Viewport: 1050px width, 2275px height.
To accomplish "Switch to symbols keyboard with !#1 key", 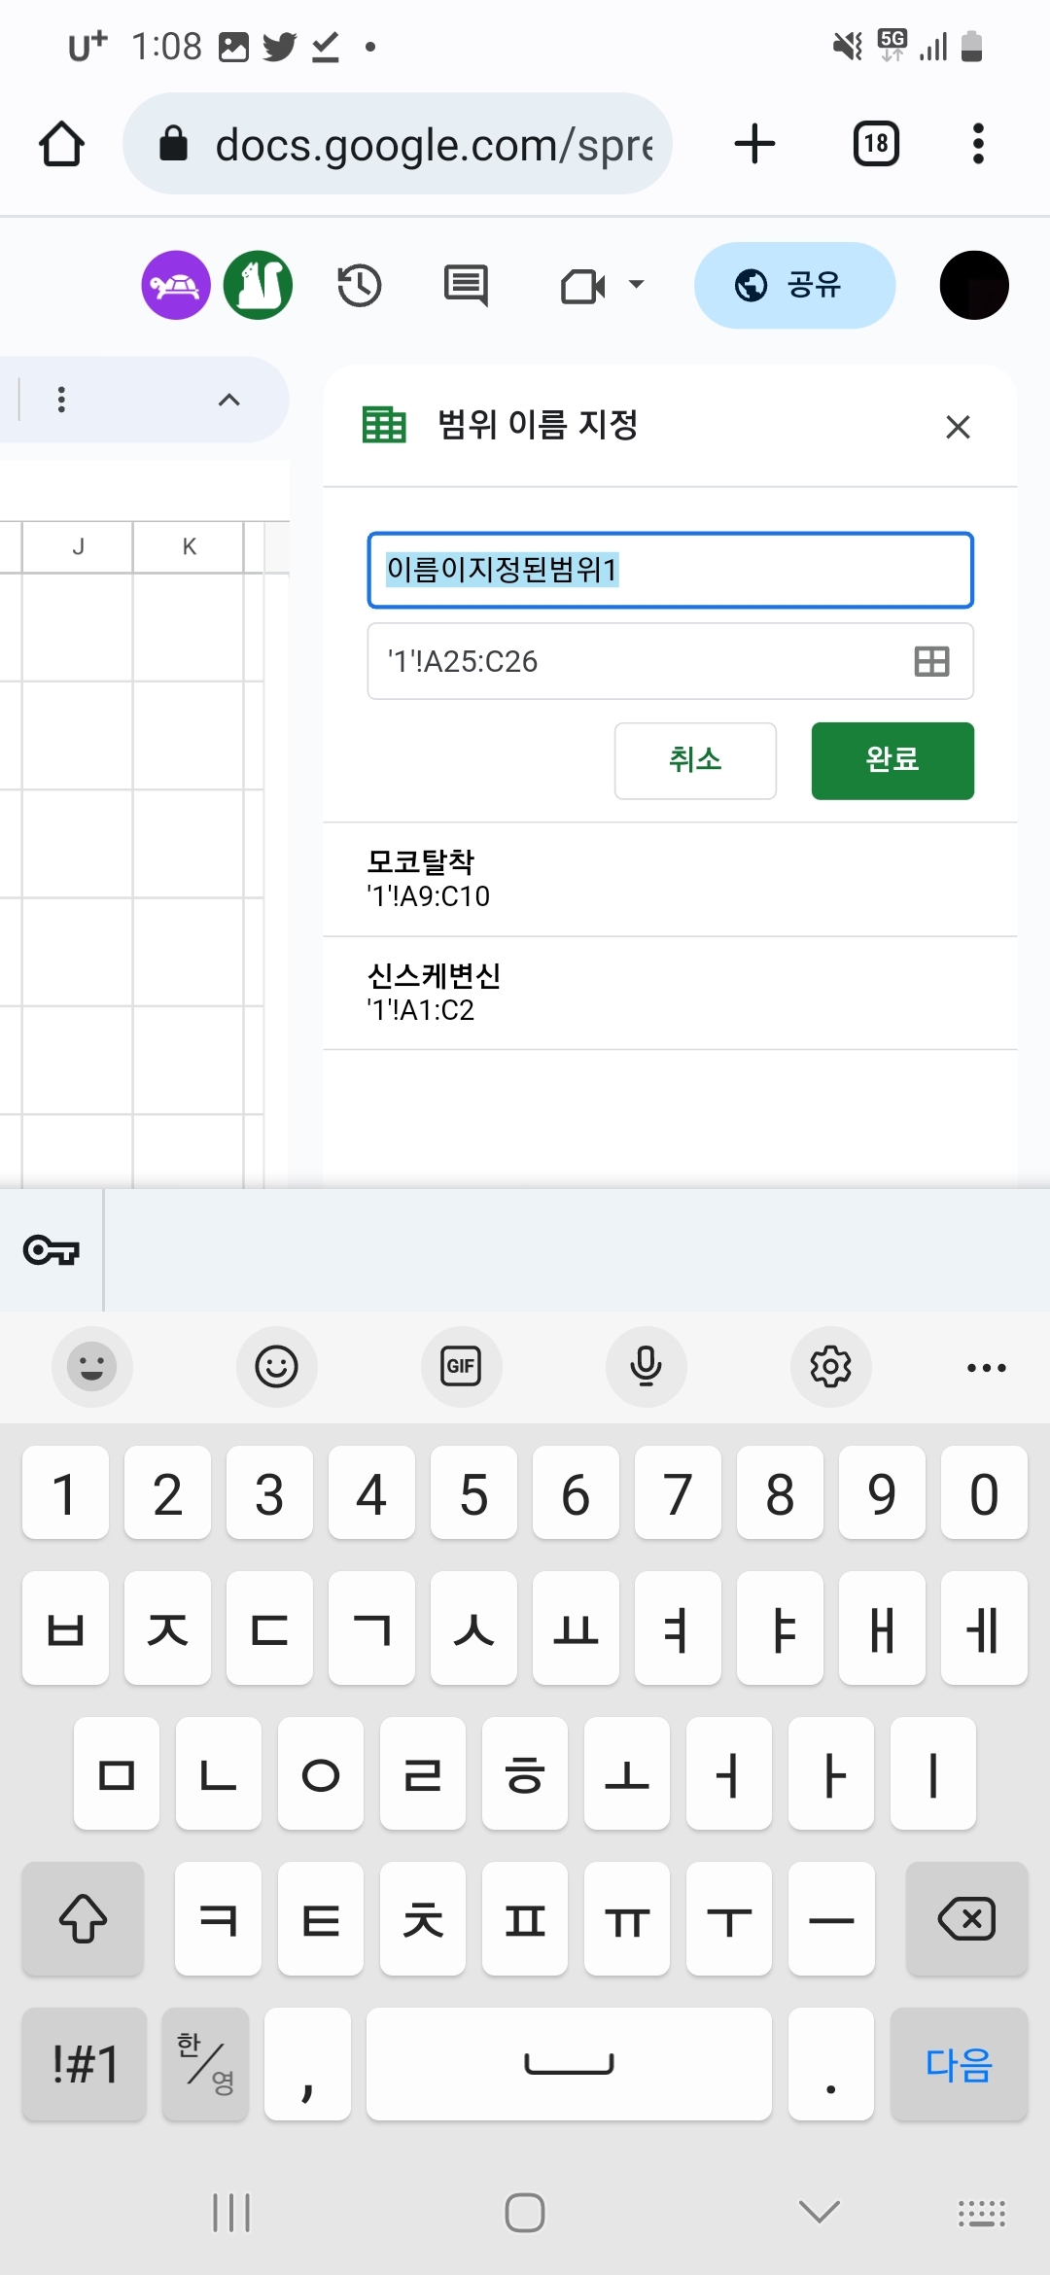I will [x=85, y=2063].
